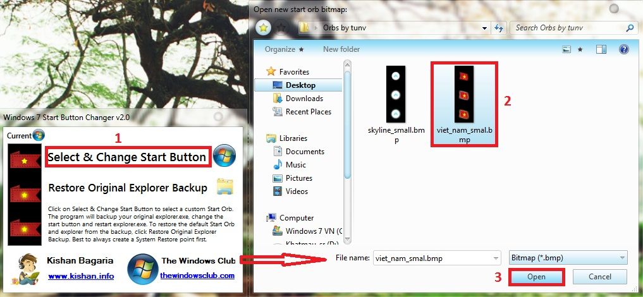Click the Music note icon

point(278,165)
